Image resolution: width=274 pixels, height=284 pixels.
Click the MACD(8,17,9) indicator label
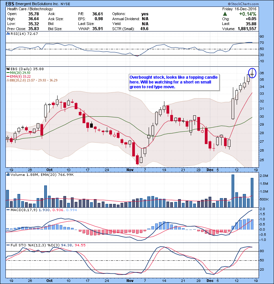[24, 210]
